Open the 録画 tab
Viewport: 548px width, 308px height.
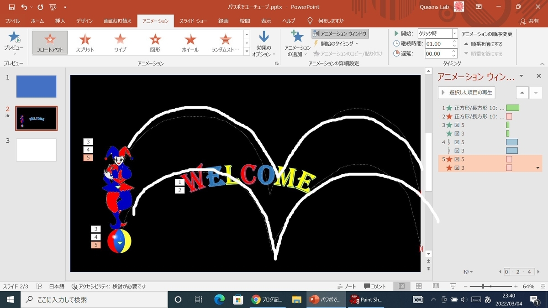click(223, 21)
